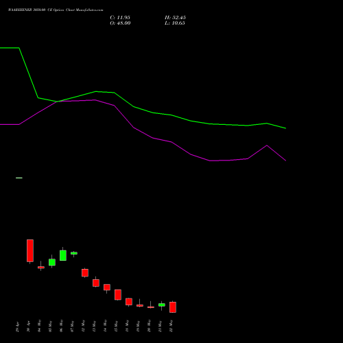Select the red candle for 15 May
Image resolution: width=343 pixels, height=343 pixels.
click(118, 294)
